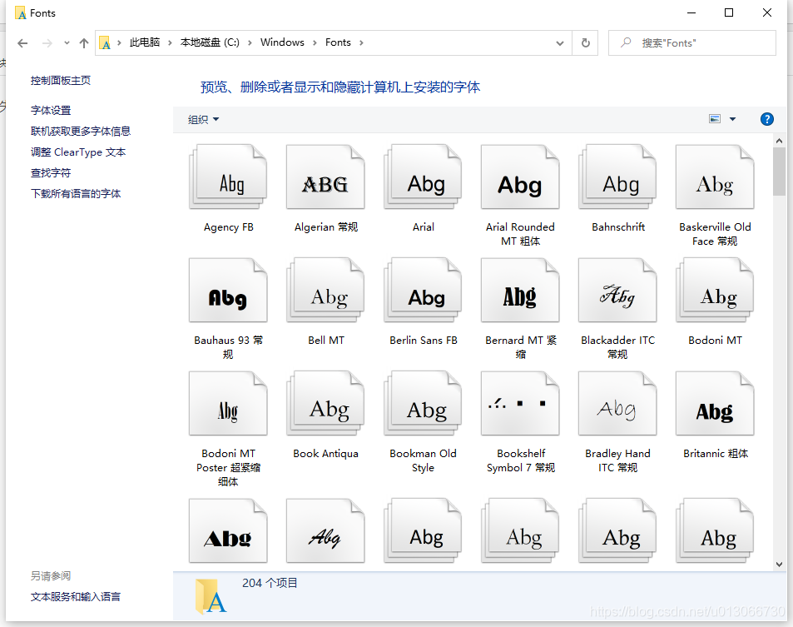The width and height of the screenshot is (793, 627).
Task: Open 字体设置 link
Action: pos(51,110)
